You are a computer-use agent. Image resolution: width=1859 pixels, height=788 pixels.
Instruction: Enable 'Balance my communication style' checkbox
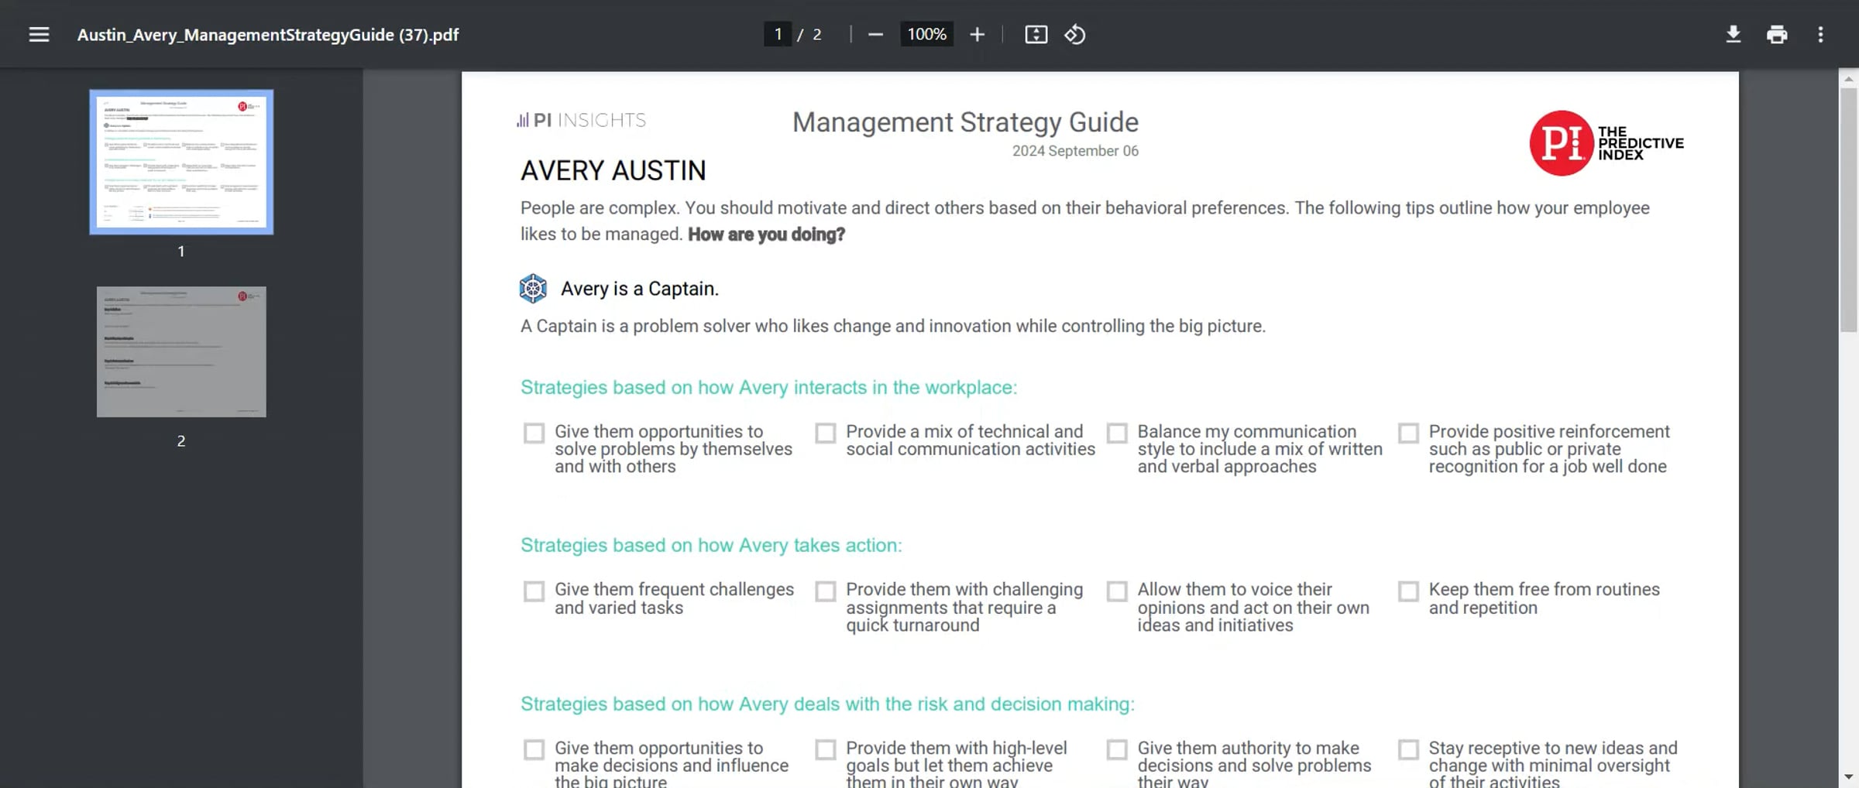pyautogui.click(x=1117, y=433)
